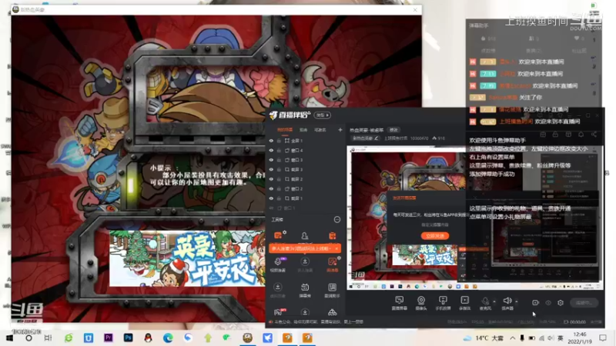Screen dimensions: 616x346
Task: Open the person icon toolbox tool
Action: tap(305, 235)
